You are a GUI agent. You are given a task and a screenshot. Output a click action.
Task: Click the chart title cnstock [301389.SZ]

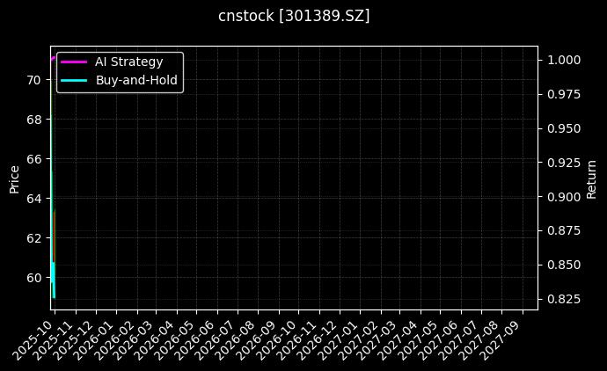(294, 16)
